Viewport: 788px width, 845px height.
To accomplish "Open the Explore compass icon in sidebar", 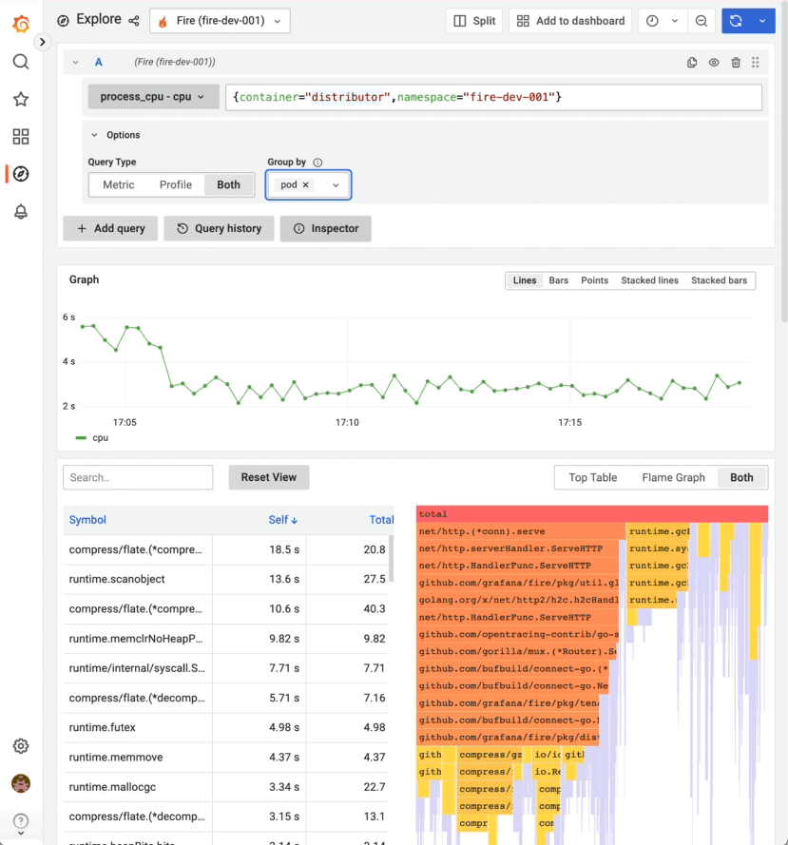I will tap(21, 174).
